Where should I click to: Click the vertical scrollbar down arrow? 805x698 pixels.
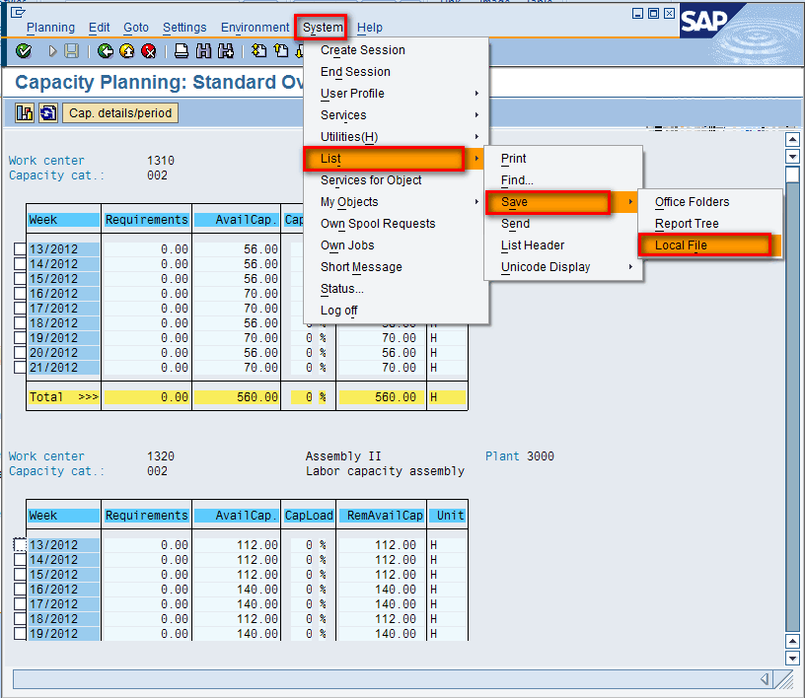[791, 658]
